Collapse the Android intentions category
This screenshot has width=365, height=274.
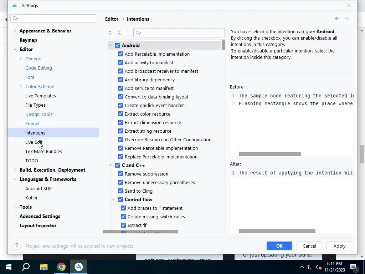[110, 45]
